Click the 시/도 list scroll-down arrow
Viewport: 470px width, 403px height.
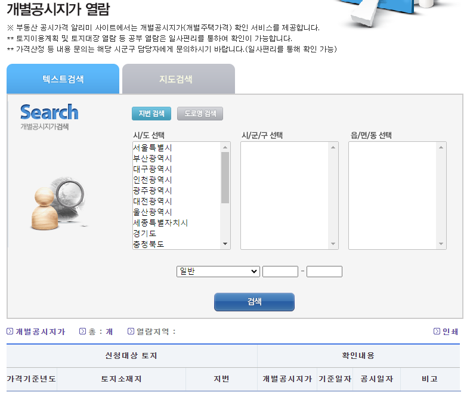[225, 244]
